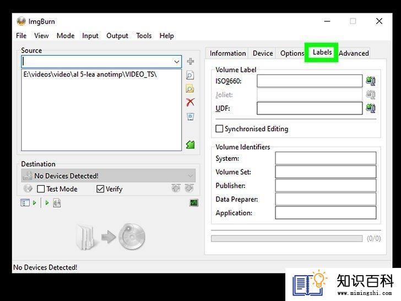Screen dimensions: 401x301
Task: Click the first small green play arrow
Action: [35, 203]
